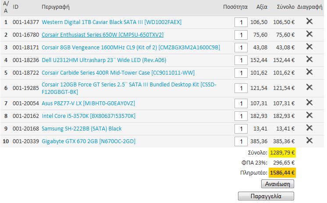Viewport: 327px width, 203px height.
Task: Edit quantity field for Corsair Carbide row
Action: pyautogui.click(x=241, y=73)
